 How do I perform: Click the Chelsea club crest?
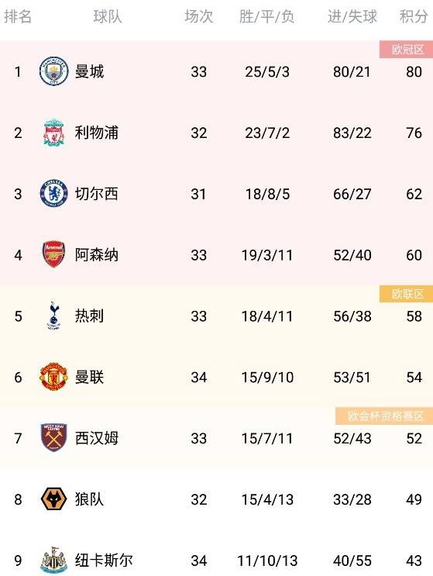pyautogui.click(x=53, y=194)
